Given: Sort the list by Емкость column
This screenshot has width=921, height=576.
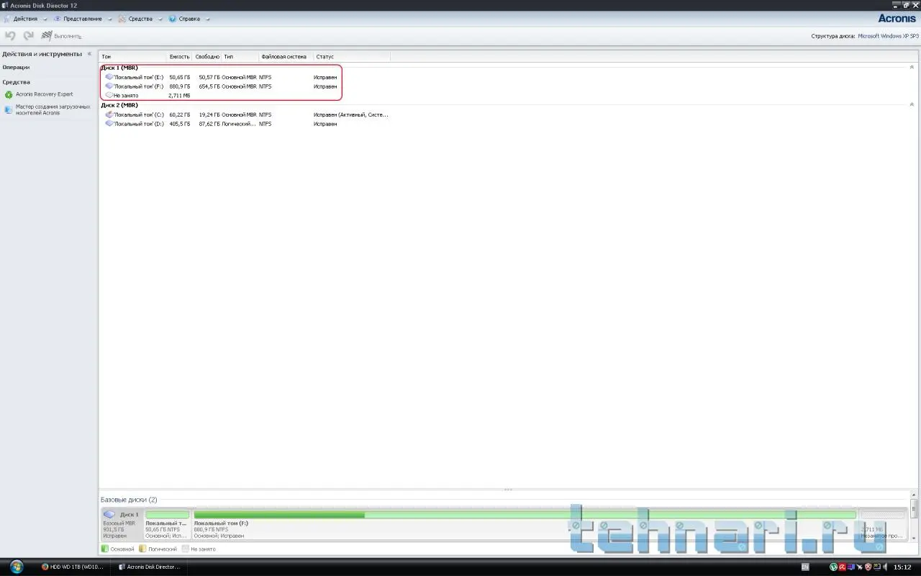Looking at the screenshot, I should 180,56.
